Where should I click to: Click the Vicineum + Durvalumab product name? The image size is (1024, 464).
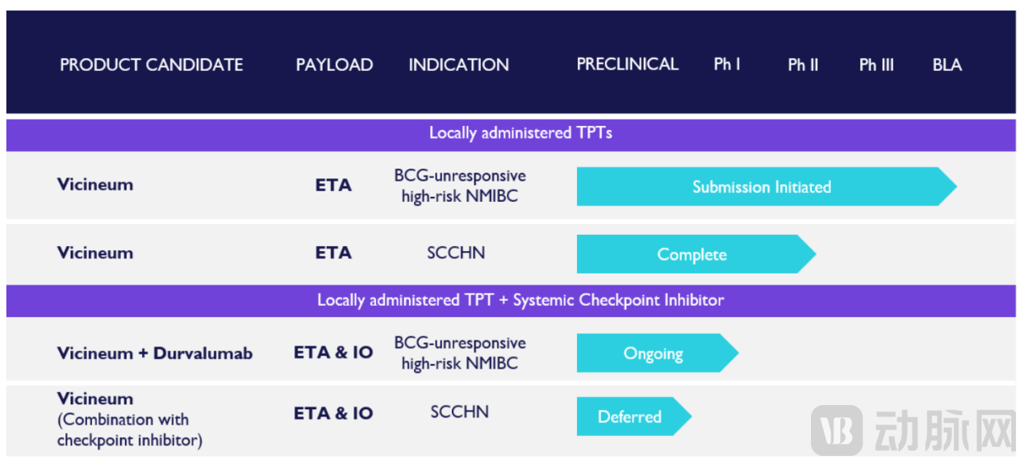click(155, 353)
